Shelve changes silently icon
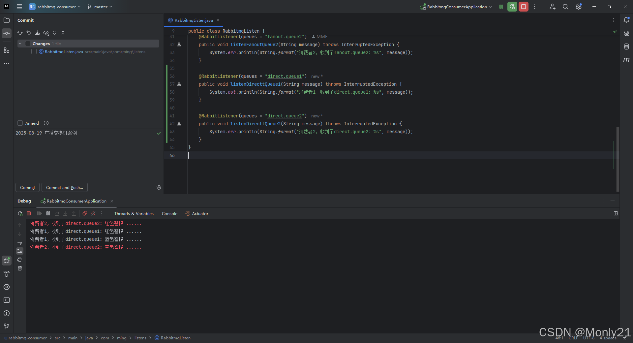The width and height of the screenshot is (633, 343). (37, 33)
